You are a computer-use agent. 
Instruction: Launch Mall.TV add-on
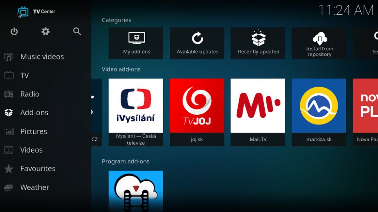[258, 111]
